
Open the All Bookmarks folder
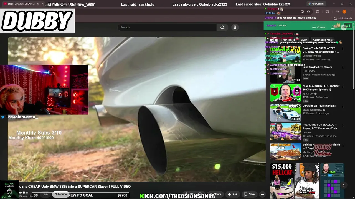[x=343, y=19]
